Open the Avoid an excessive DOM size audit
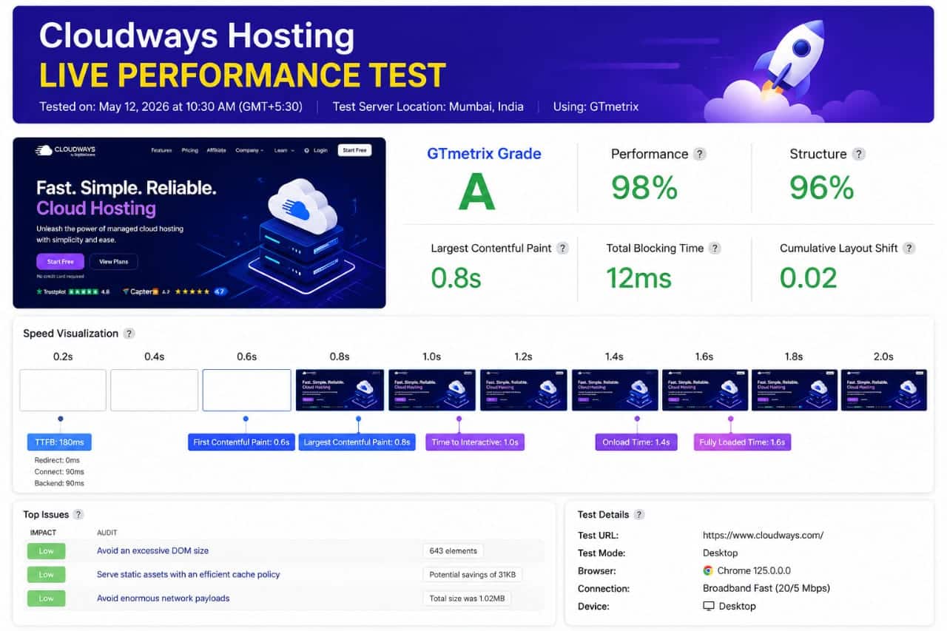The image size is (947, 631). [152, 550]
